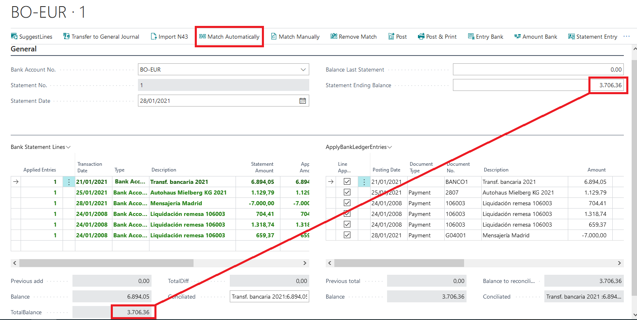Click the SuggestLines action
637x320 pixels.
tap(32, 37)
